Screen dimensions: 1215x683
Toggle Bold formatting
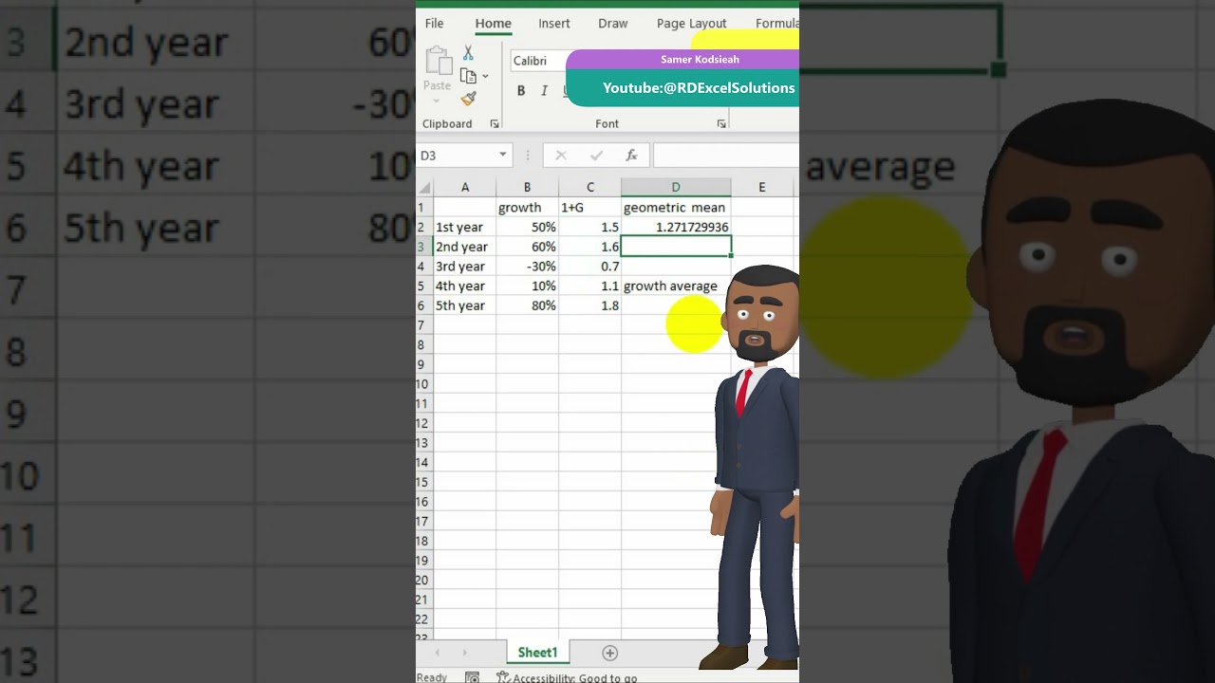tap(521, 91)
